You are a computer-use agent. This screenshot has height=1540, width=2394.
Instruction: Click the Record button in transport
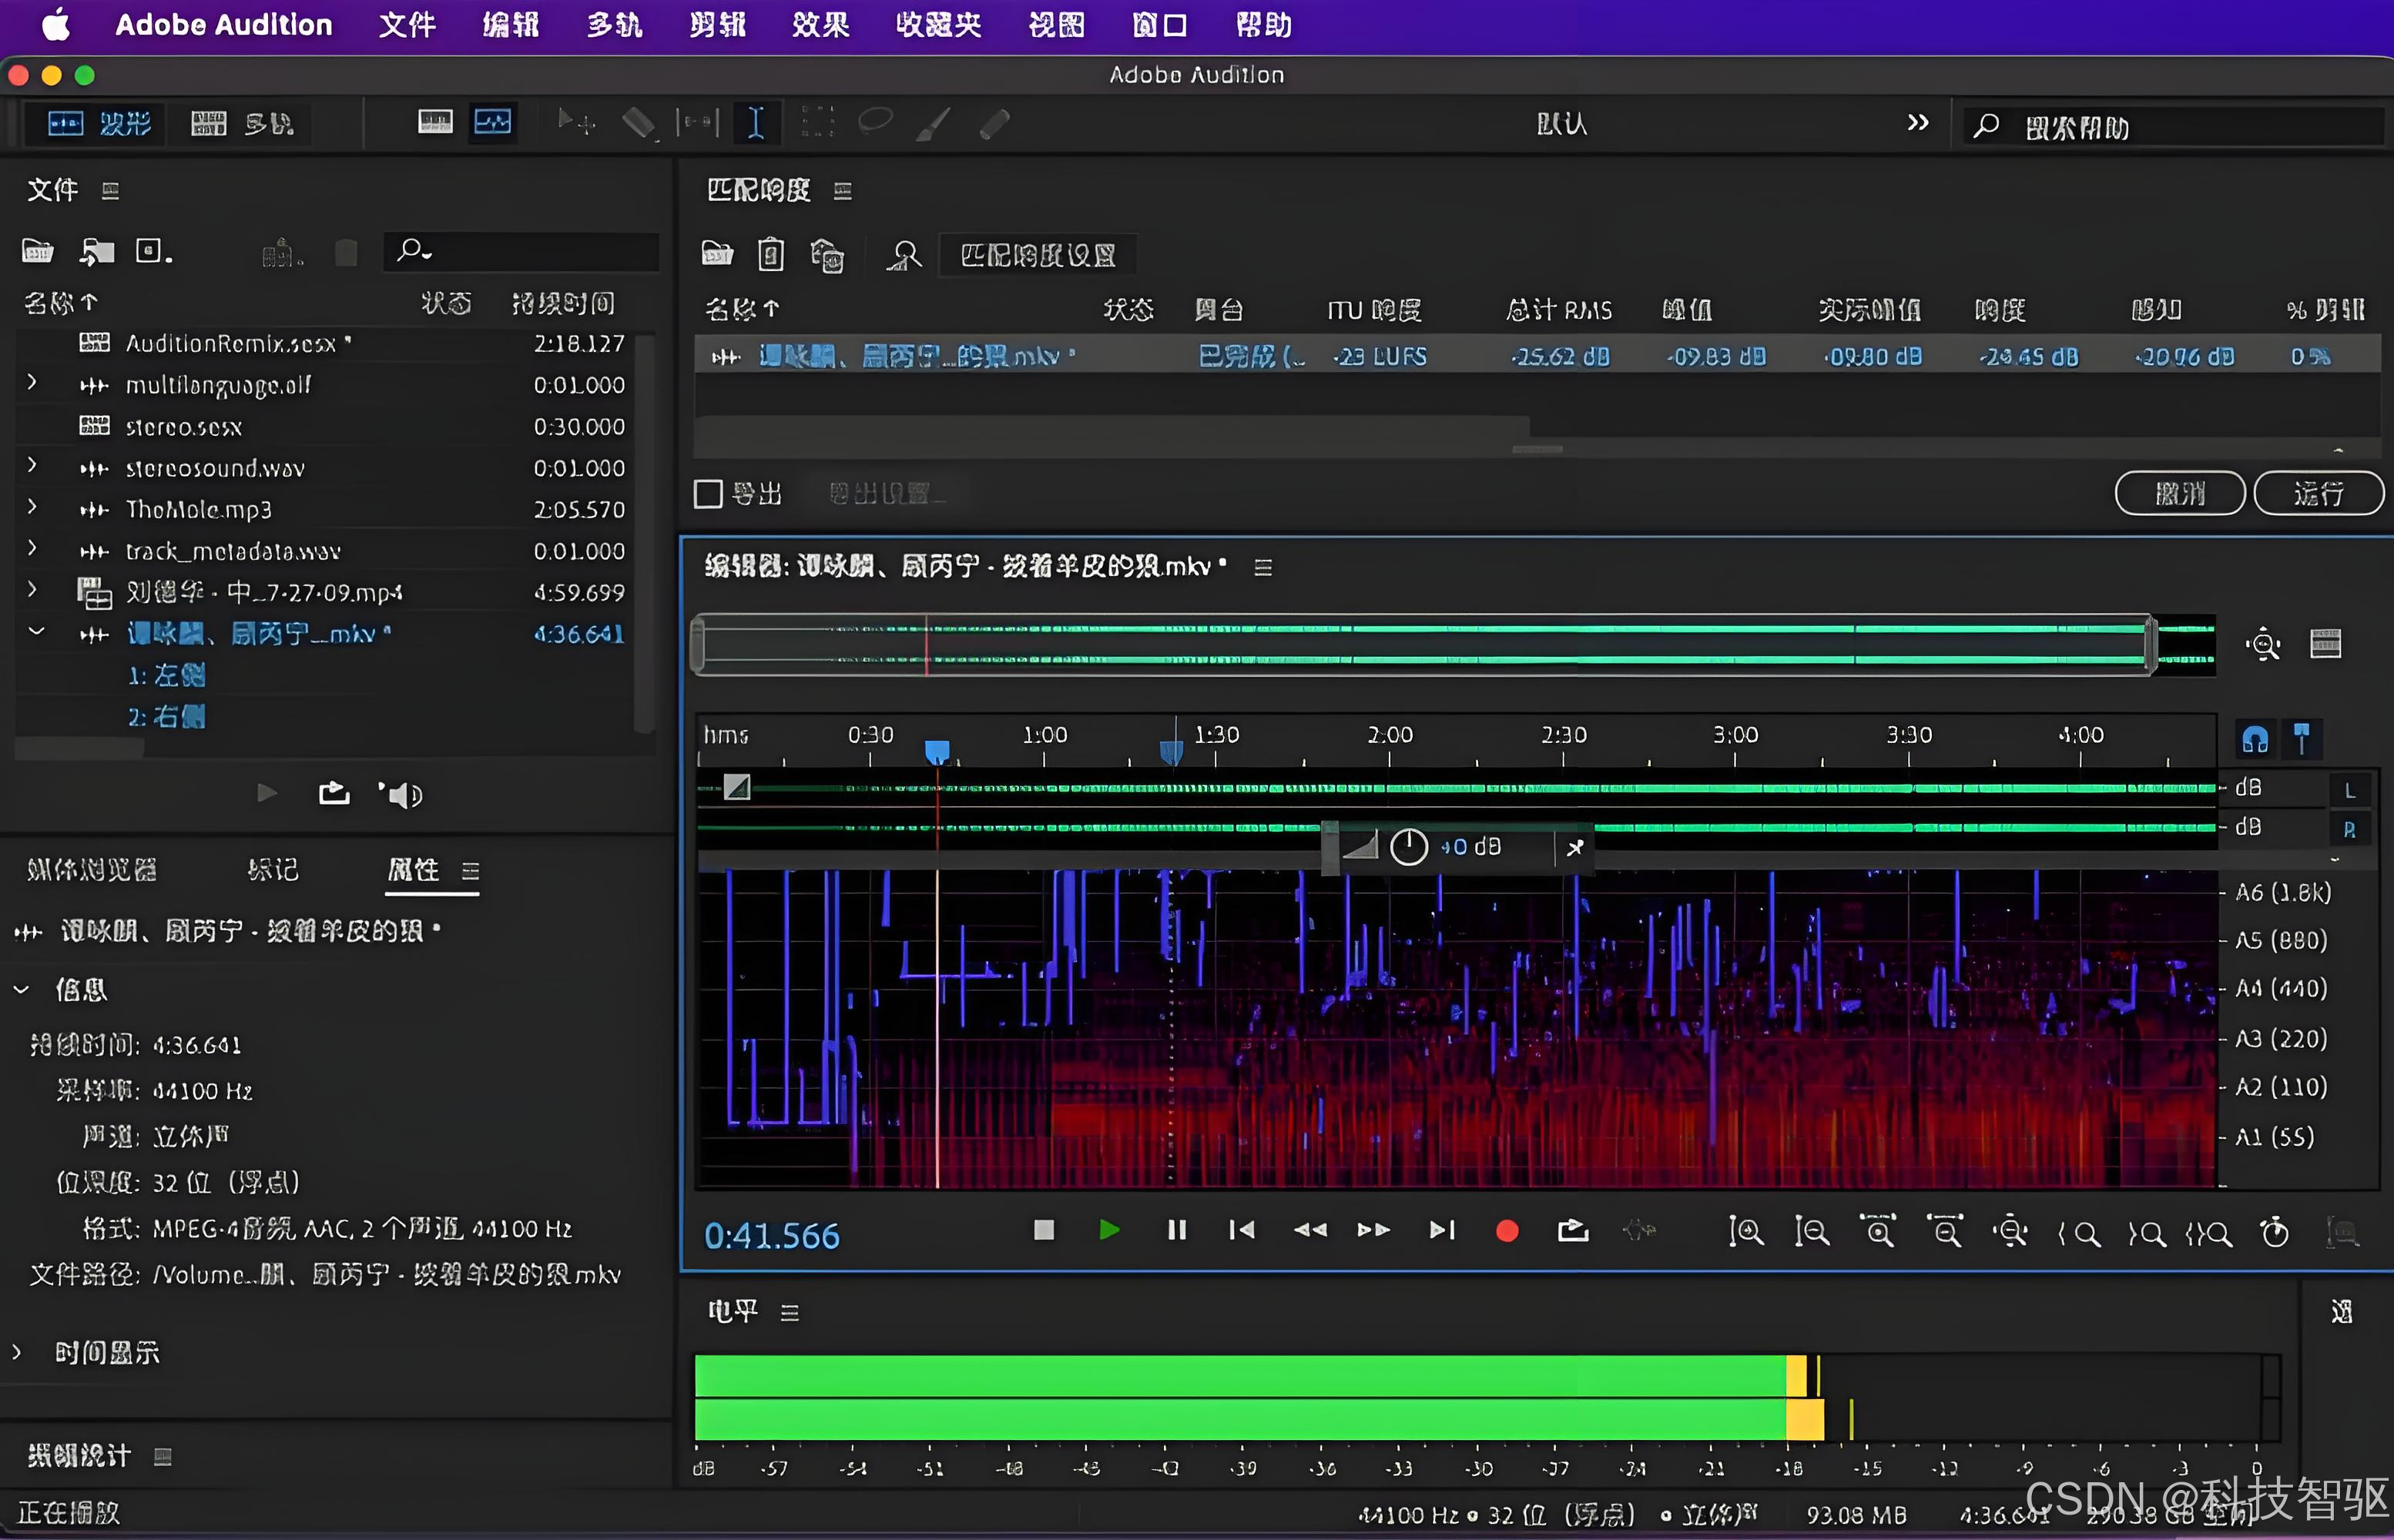point(1507,1231)
